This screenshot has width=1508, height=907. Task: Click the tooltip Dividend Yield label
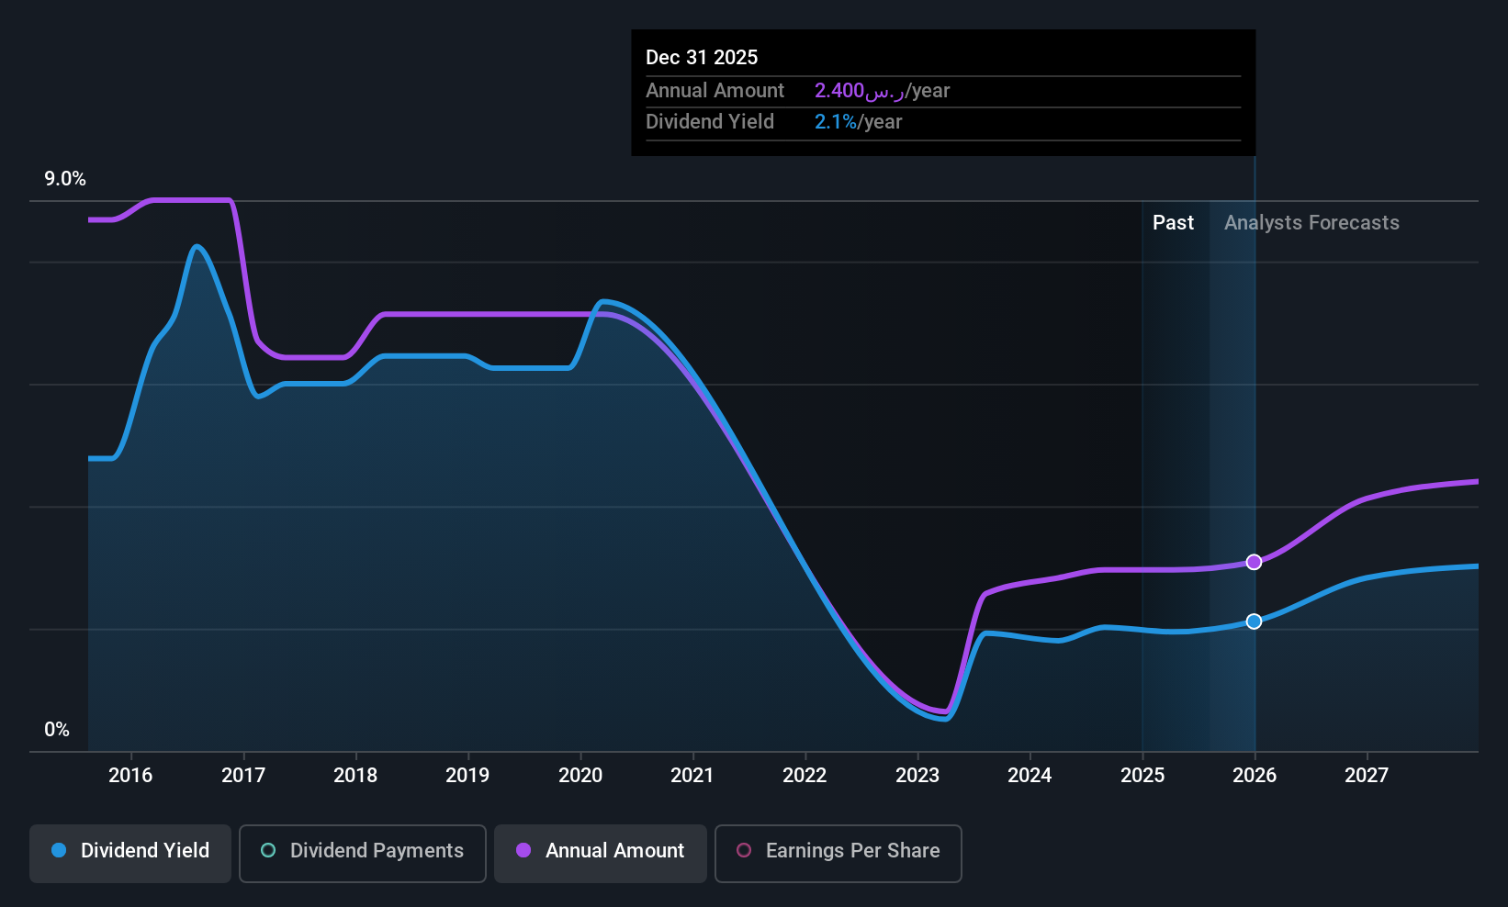pyautogui.click(x=710, y=122)
